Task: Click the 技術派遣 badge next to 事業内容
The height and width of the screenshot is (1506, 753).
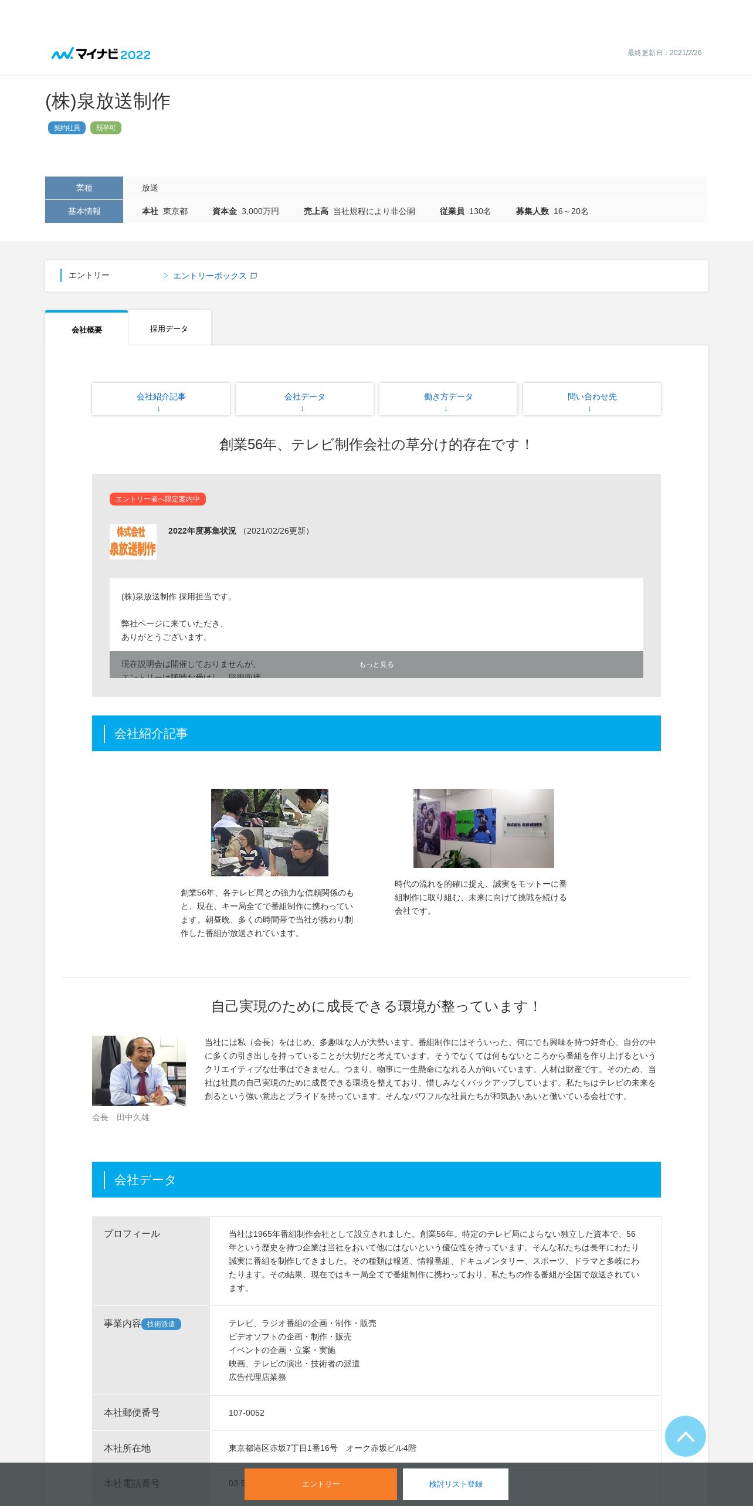Action: (x=161, y=1324)
